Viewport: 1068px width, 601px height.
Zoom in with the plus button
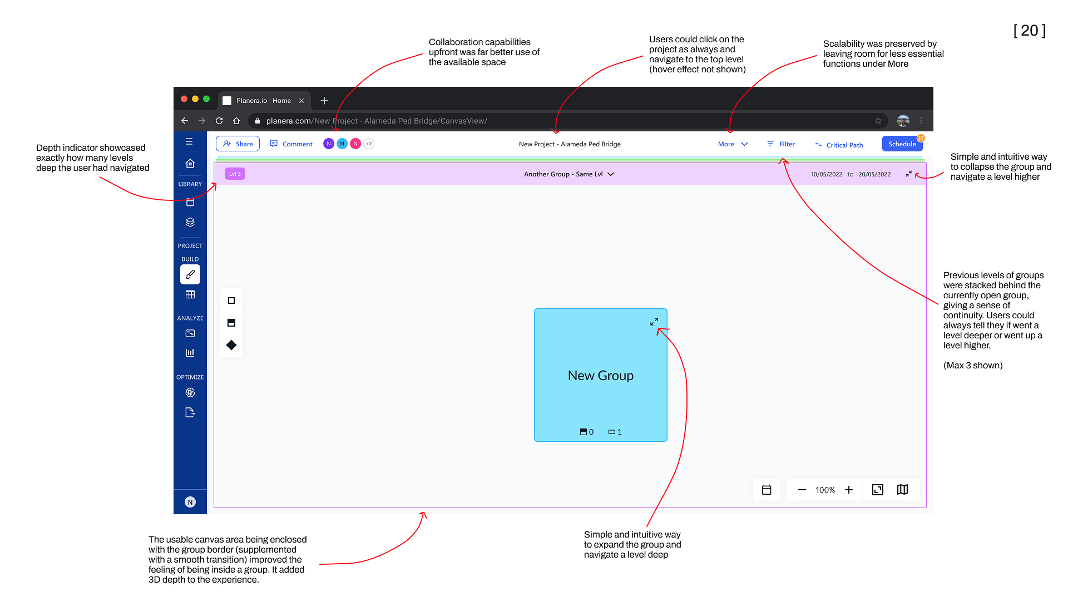(x=849, y=490)
